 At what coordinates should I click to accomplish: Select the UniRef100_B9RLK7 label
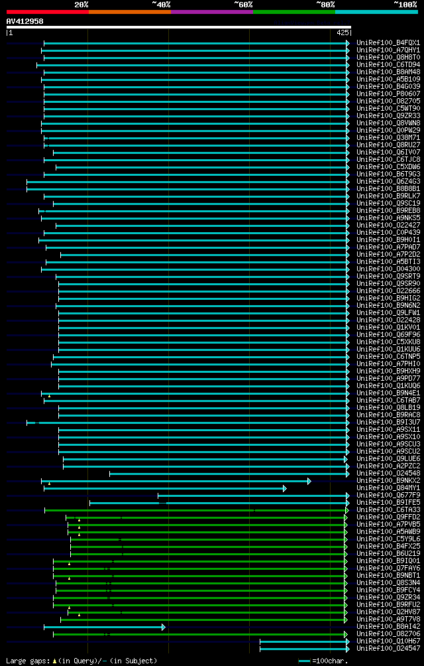[x=388, y=196]
